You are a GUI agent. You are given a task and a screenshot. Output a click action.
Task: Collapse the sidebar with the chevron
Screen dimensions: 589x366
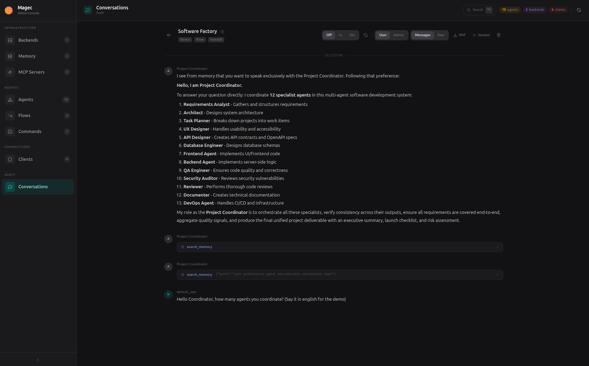click(38, 359)
